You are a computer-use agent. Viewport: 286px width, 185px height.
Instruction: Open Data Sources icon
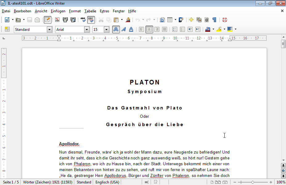[x=207, y=20]
